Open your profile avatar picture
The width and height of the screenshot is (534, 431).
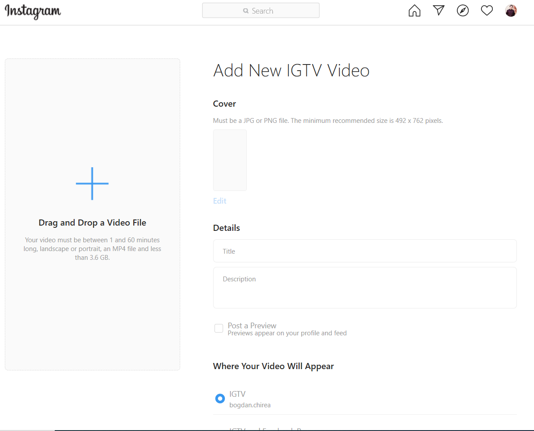[511, 10]
